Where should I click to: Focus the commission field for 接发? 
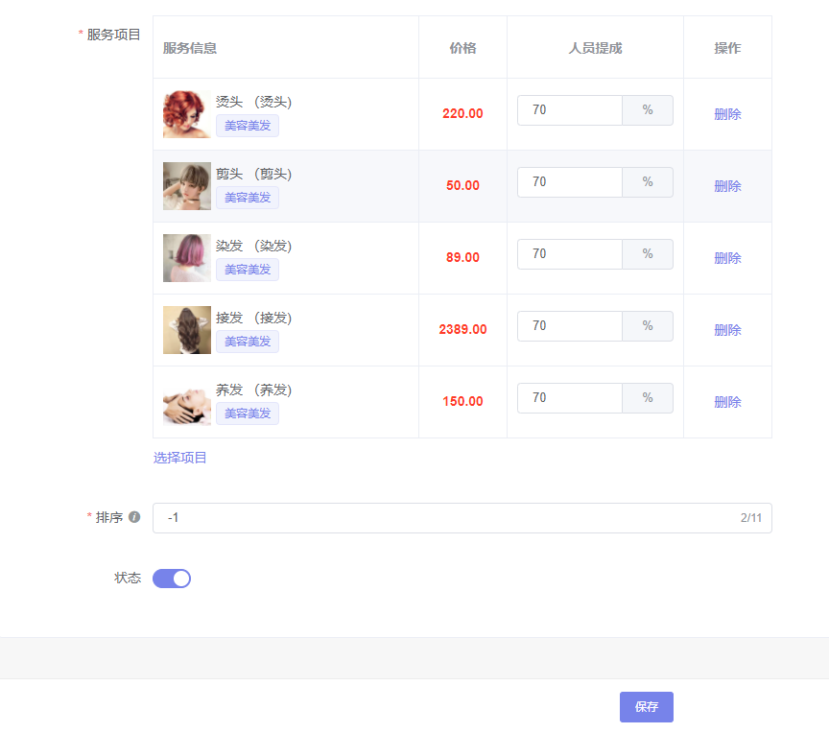tap(569, 325)
